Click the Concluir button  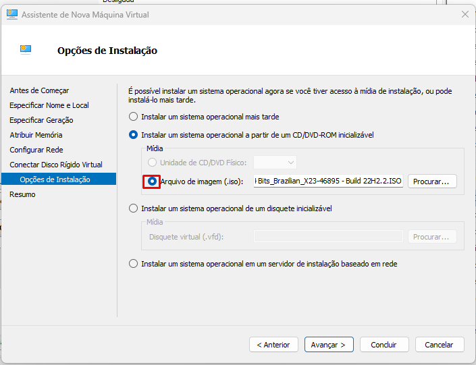[x=384, y=345]
